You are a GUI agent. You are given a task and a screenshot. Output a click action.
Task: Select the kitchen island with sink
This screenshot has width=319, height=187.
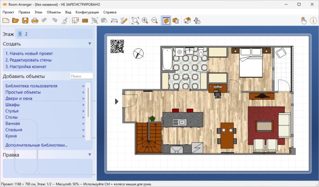[x=183, y=120]
